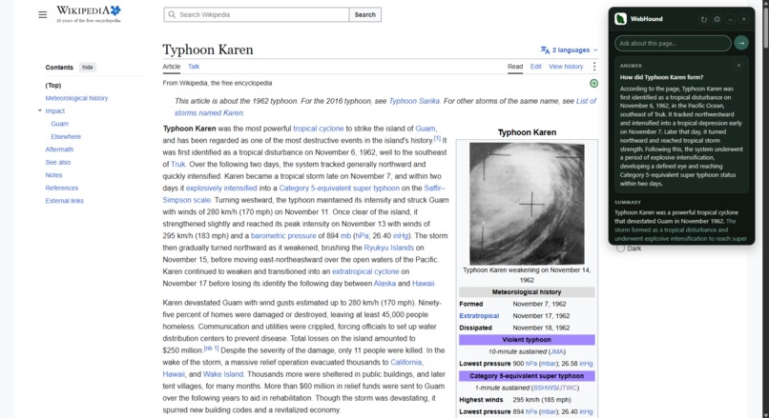This screenshot has height=418, width=769.
Task: Click the language translate icon
Action: click(x=545, y=50)
